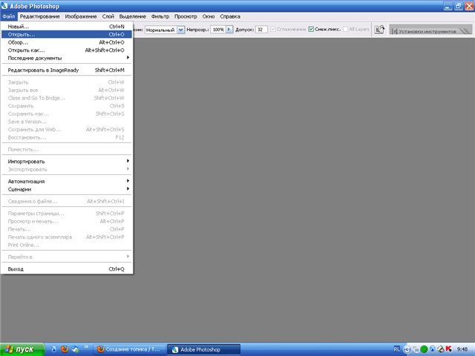Viewport: 475px width, 356px height.
Task: Expand the Последние документы submenu
Action: click(67, 58)
